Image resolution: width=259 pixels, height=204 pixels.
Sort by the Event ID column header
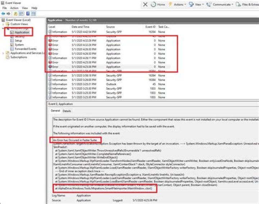(150, 27)
